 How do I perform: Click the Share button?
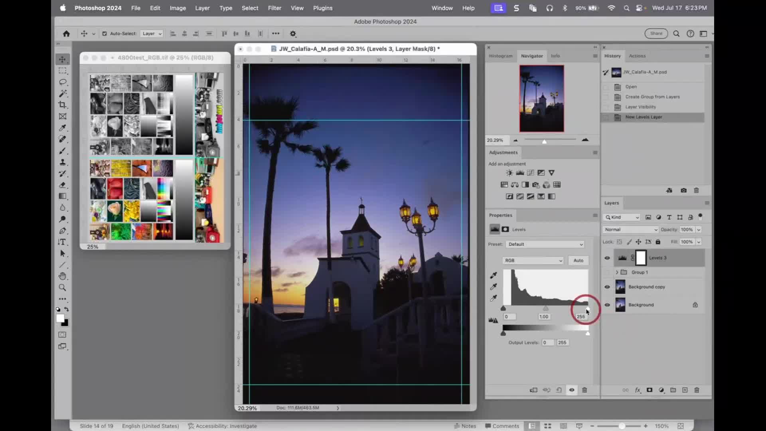tap(656, 34)
